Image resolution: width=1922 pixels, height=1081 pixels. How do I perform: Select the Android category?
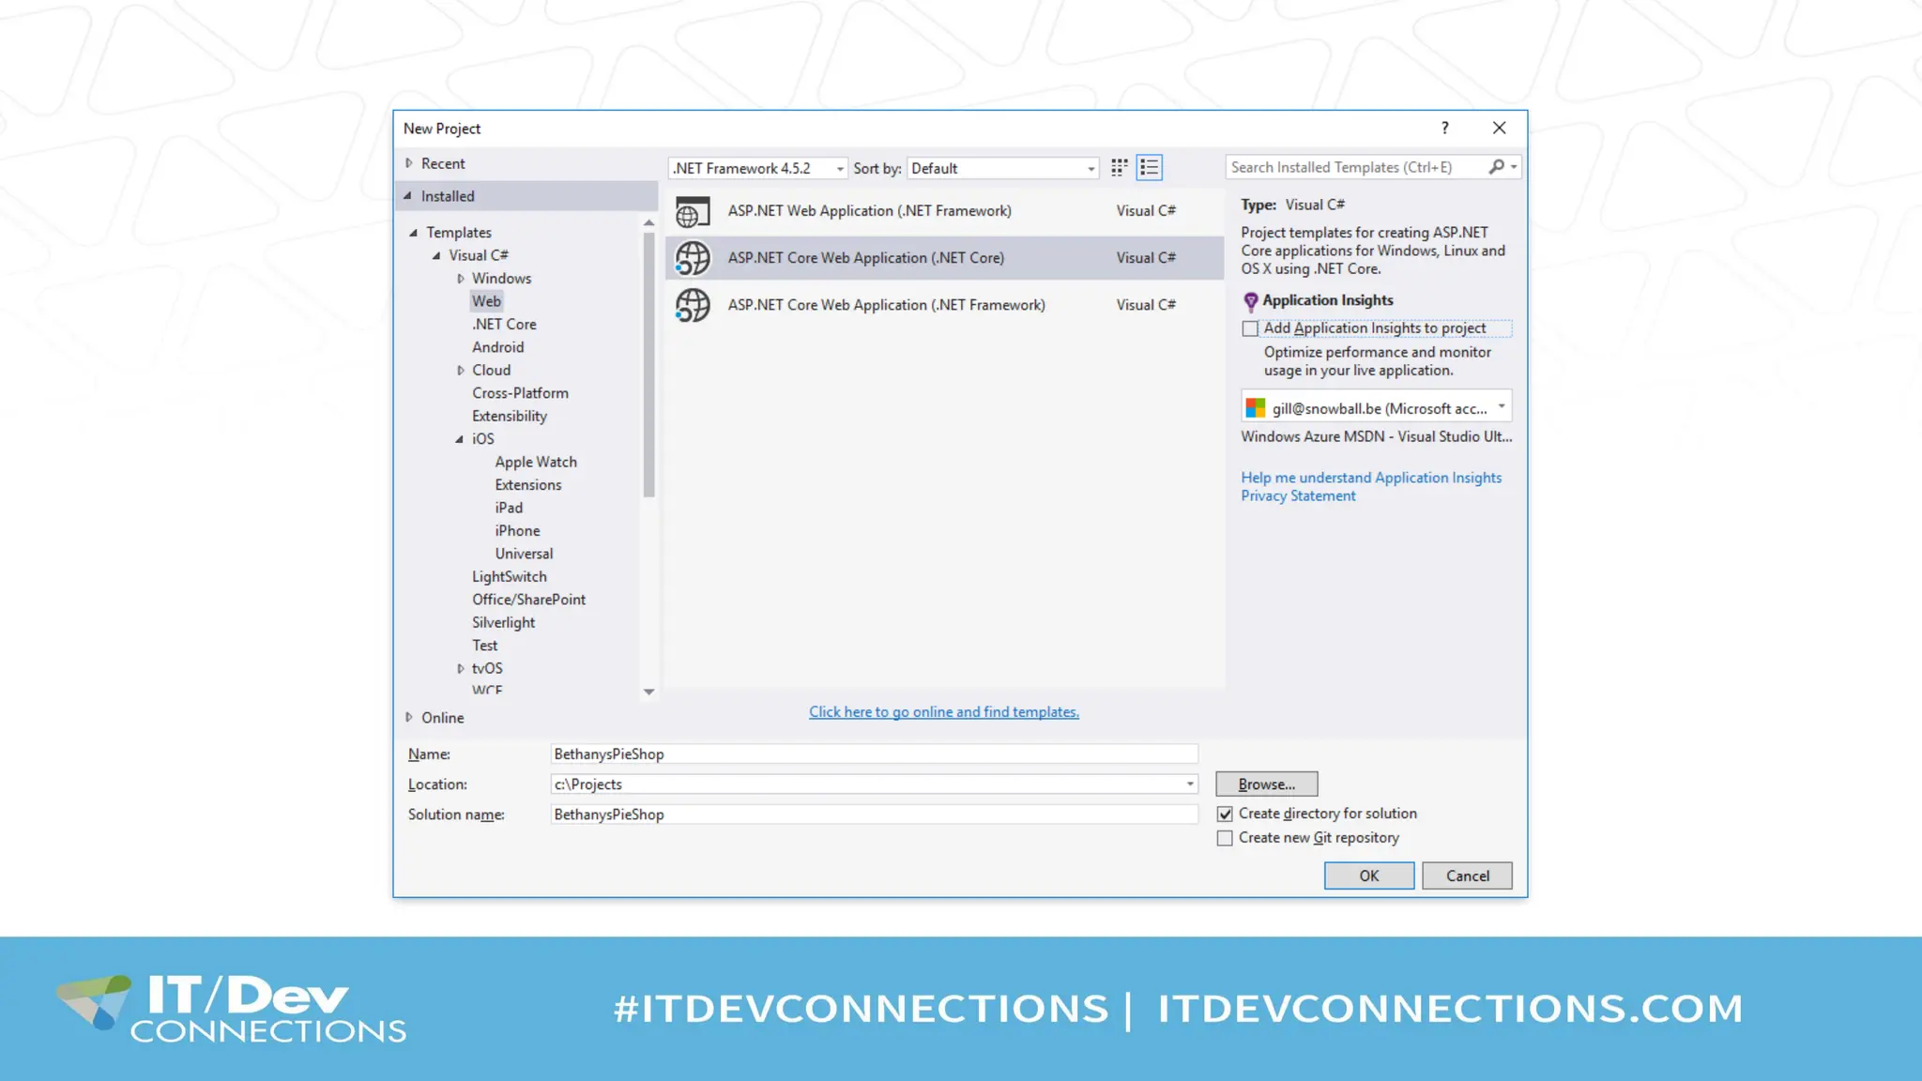point(497,347)
